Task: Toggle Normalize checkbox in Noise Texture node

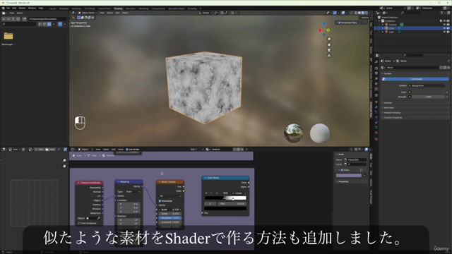Action: tap(160, 200)
